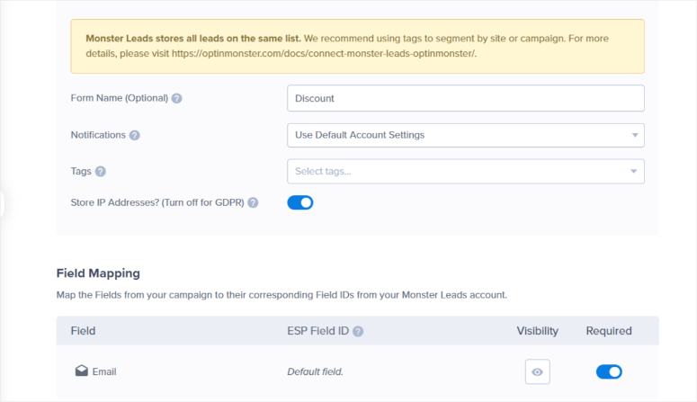Click the envelope icon of the Email field
The height and width of the screenshot is (402, 697).
pyautogui.click(x=81, y=371)
